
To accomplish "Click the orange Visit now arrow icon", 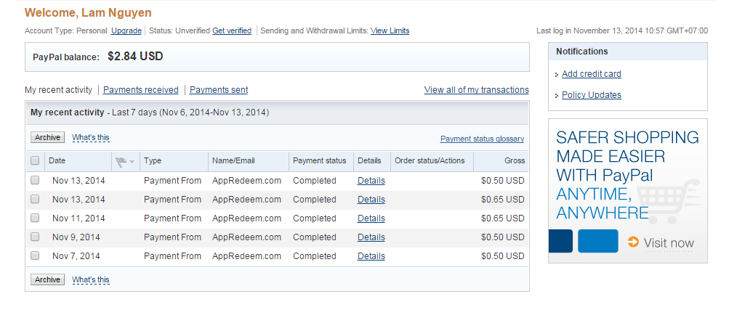I will pyautogui.click(x=634, y=242).
